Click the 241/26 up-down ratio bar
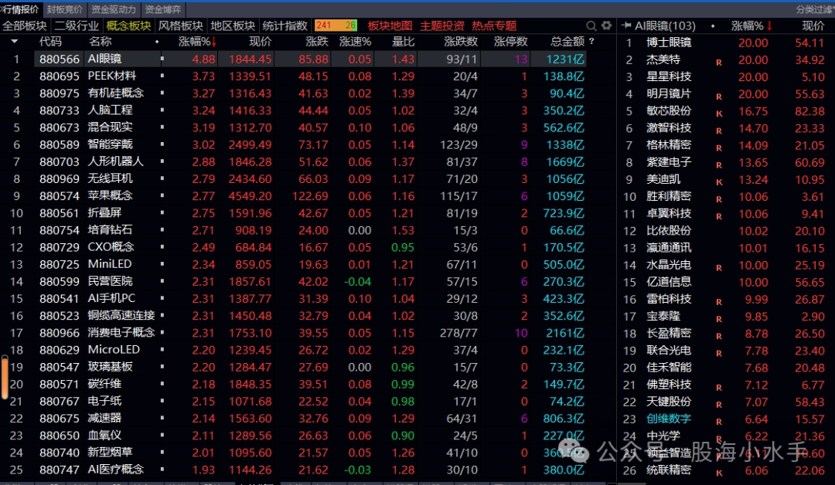The width and height of the screenshot is (835, 485). coord(336,25)
